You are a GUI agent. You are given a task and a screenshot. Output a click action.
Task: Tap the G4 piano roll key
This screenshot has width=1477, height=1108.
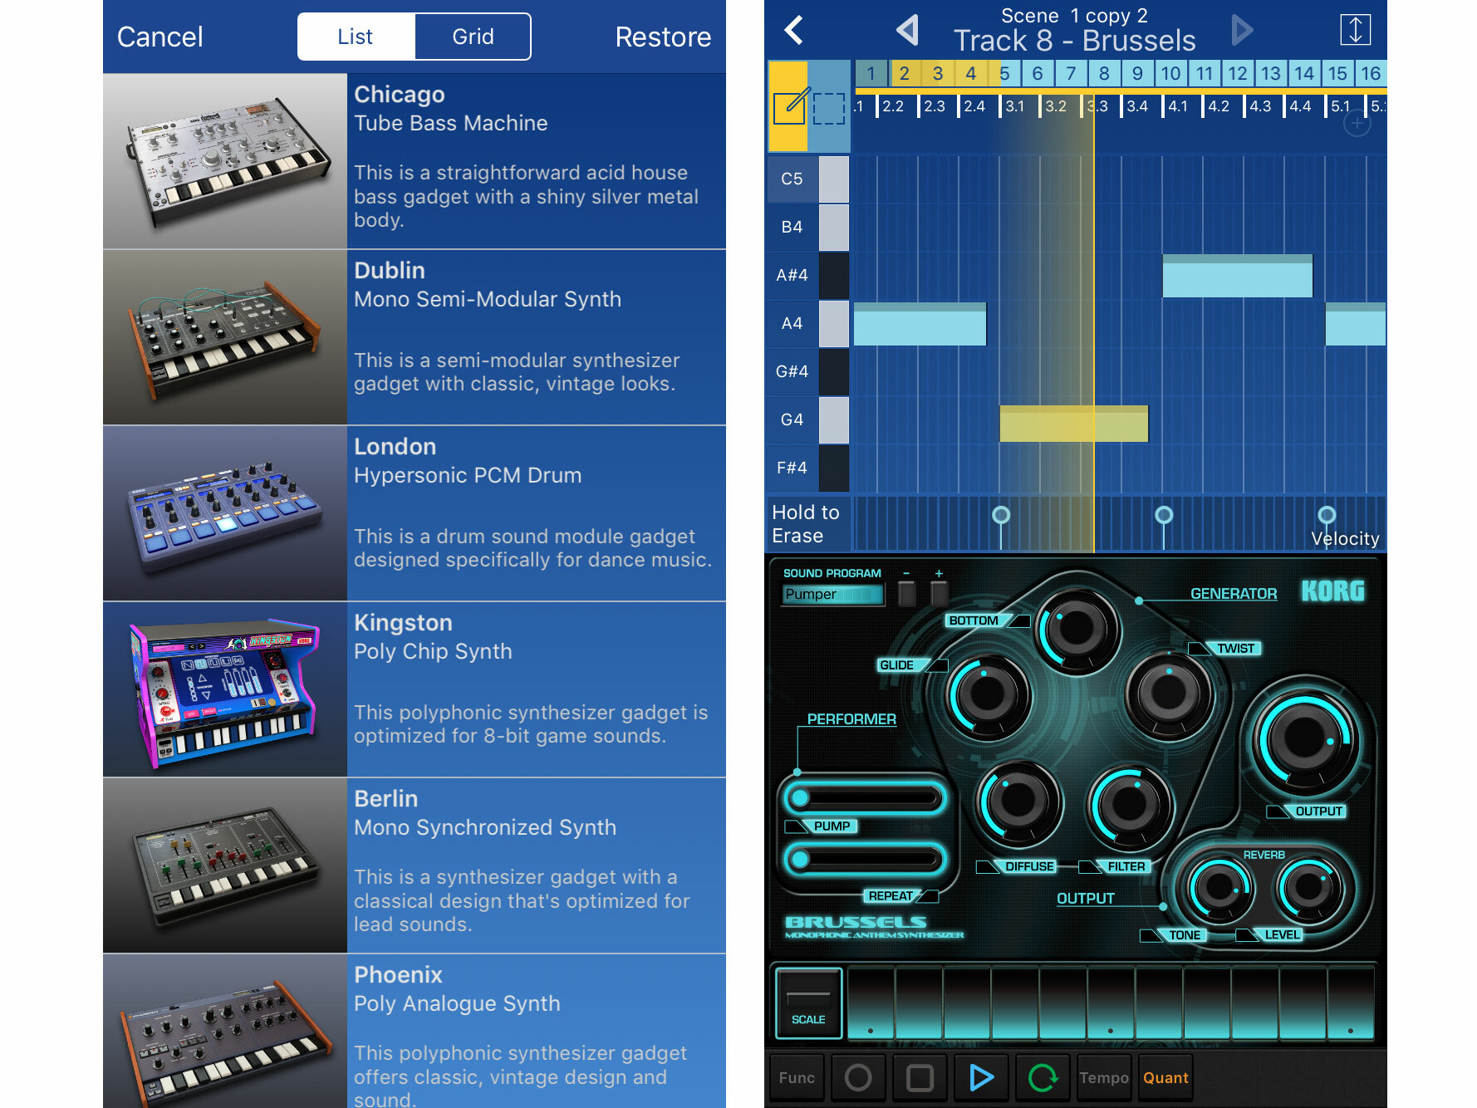[807, 419]
